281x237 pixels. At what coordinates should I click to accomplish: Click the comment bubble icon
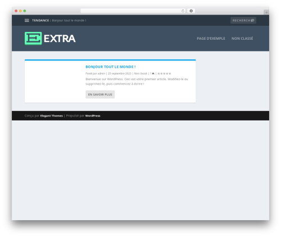pyautogui.click(x=153, y=73)
